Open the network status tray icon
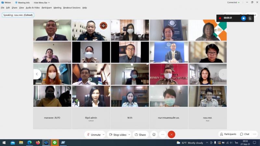This screenshot has height=146, width=260. (x=227, y=143)
